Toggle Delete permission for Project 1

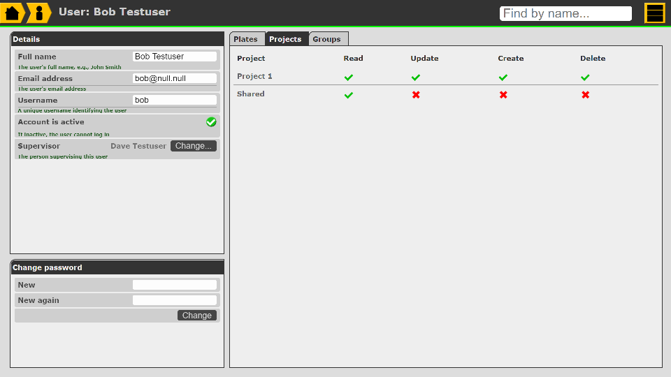point(586,77)
